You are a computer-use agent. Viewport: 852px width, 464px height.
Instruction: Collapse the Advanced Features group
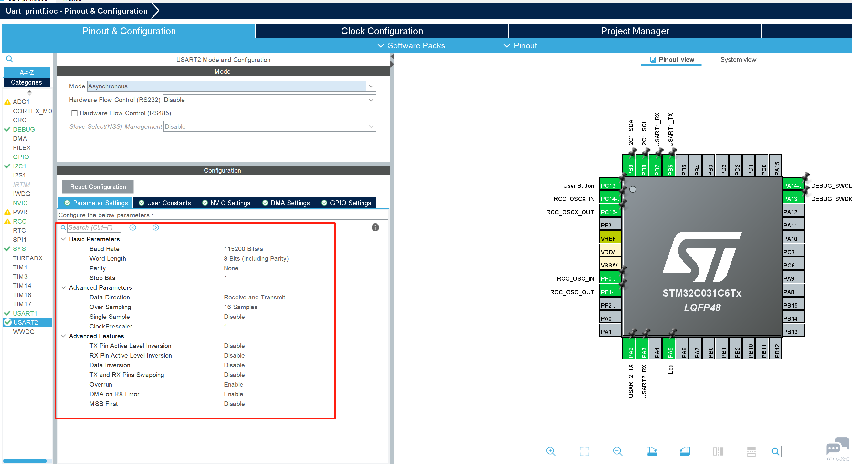tap(64, 336)
